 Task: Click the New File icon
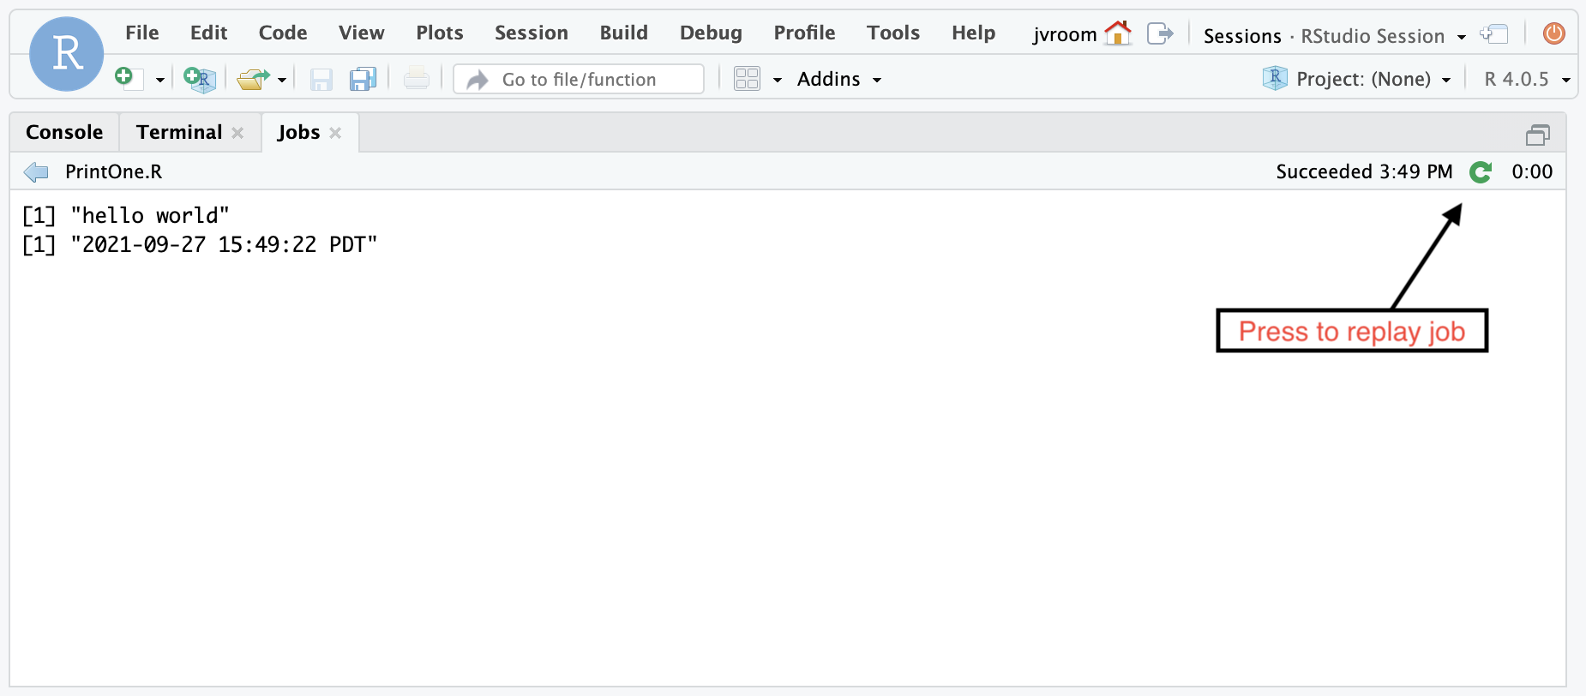pos(126,79)
